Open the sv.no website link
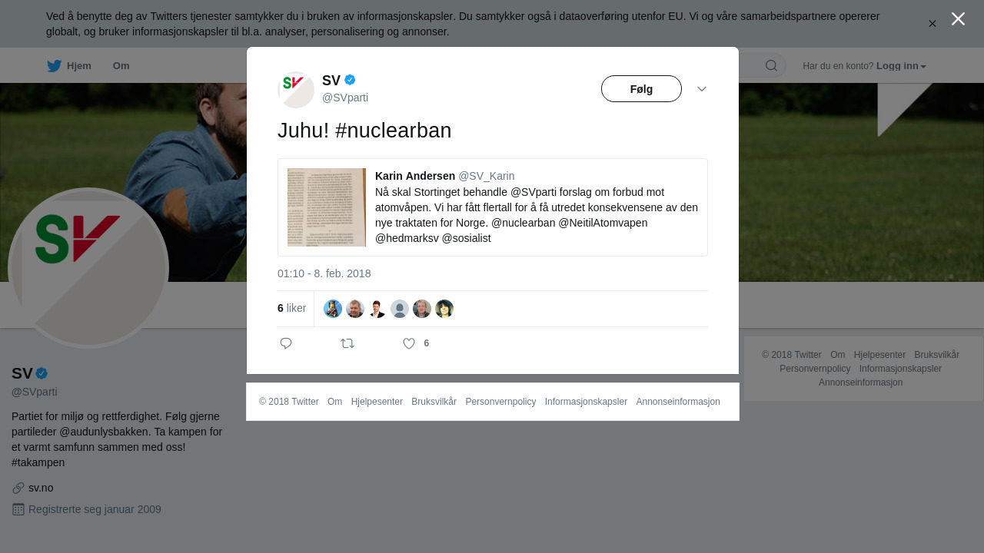Viewport: 984px width, 553px height. [x=41, y=488]
